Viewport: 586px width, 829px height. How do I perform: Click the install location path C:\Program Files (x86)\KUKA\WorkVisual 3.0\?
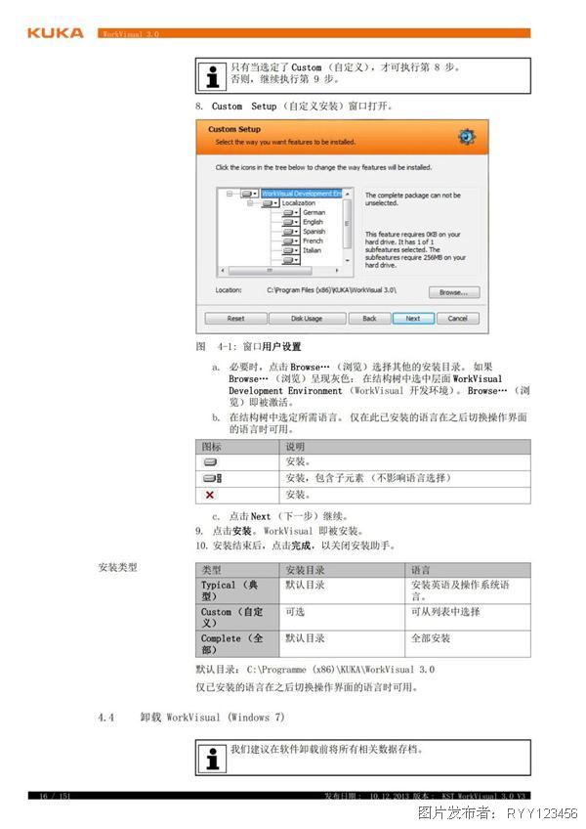[332, 290]
